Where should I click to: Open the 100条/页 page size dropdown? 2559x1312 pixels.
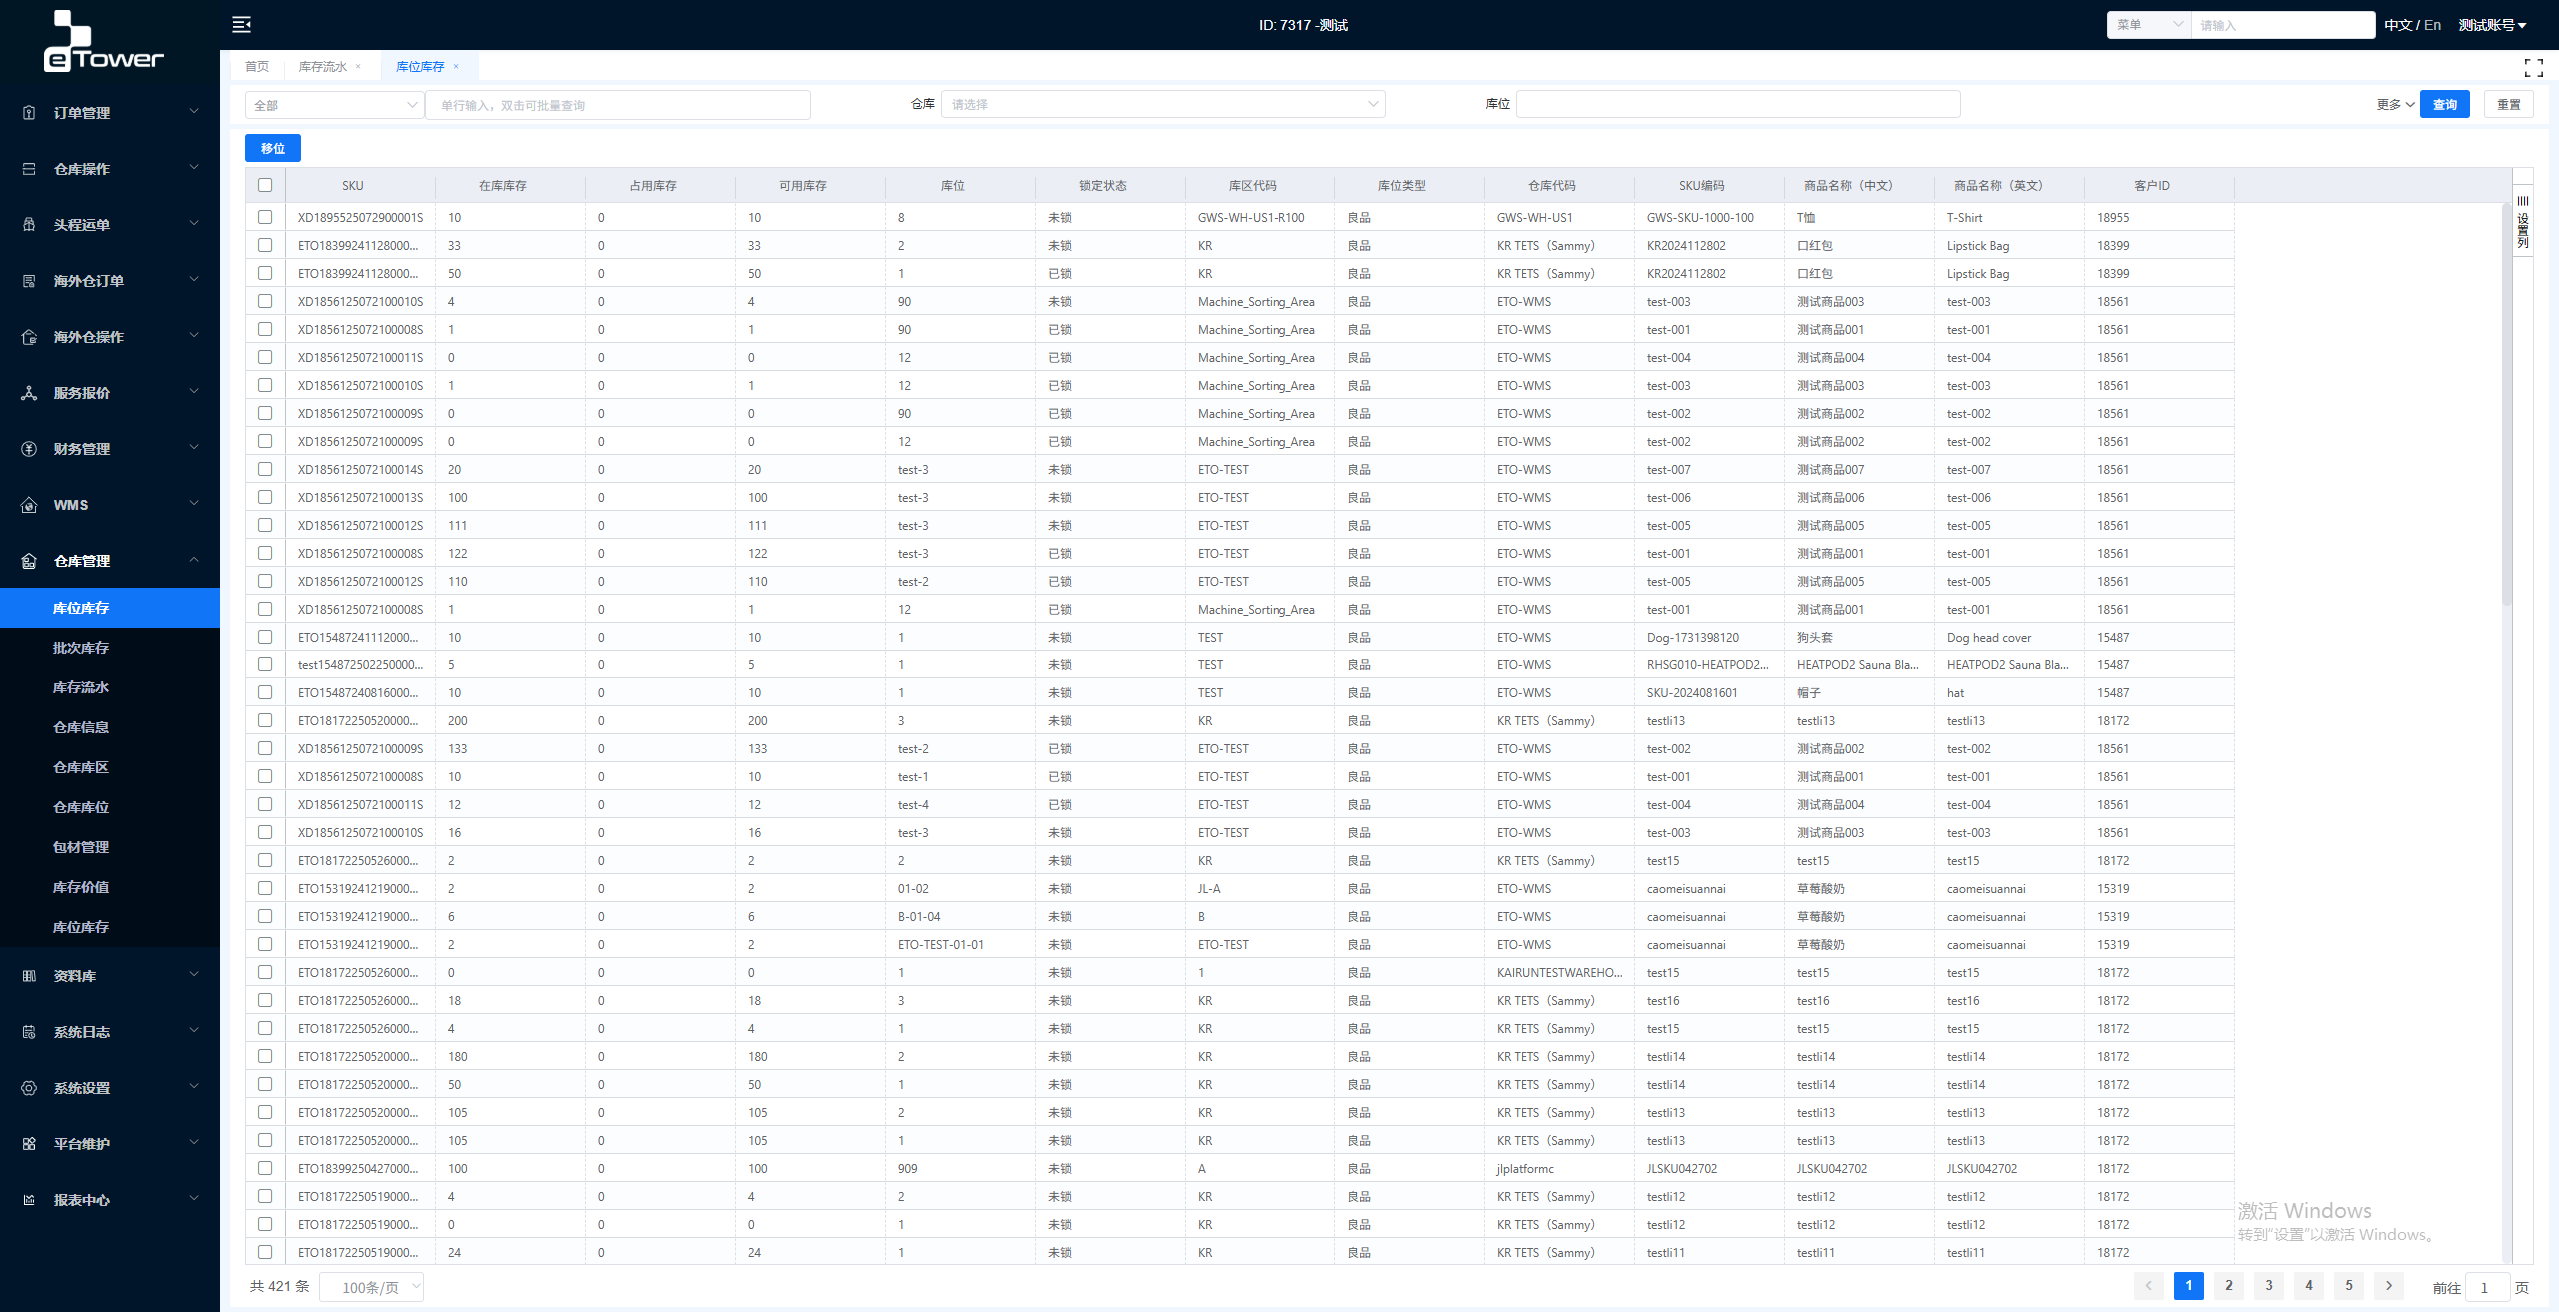point(372,1287)
